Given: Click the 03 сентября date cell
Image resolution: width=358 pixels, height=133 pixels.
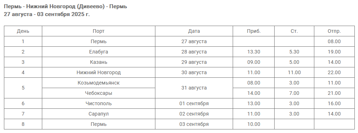Looking at the screenshot, I should [x=194, y=124].
